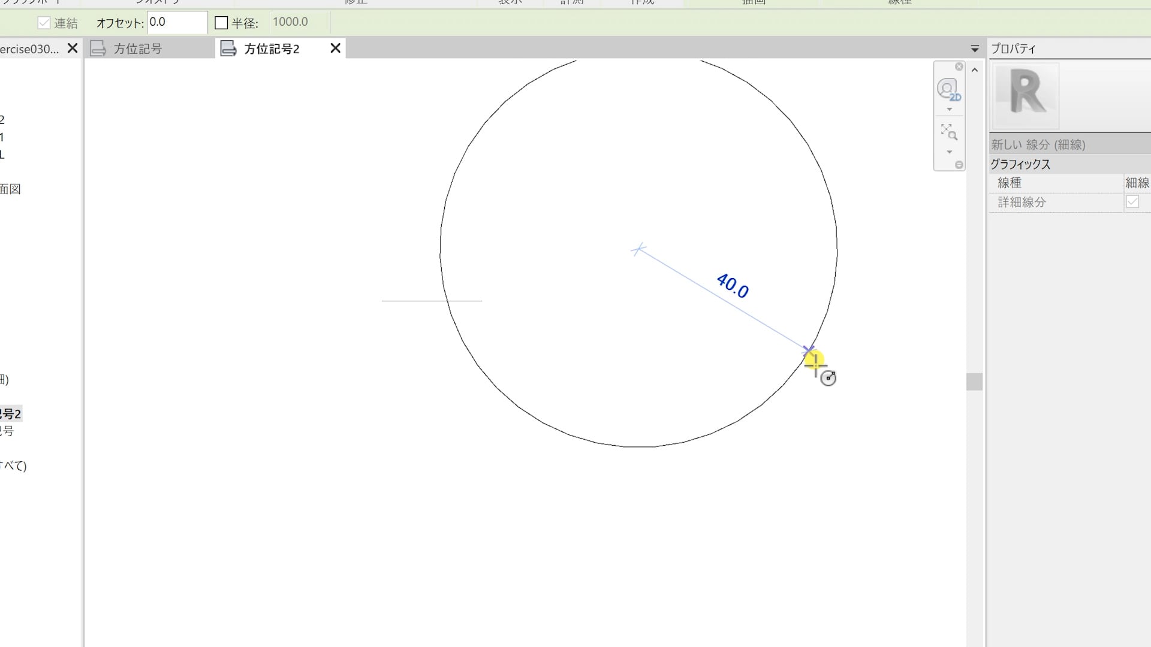Click the Revit type preview thumbnail

click(x=1026, y=95)
